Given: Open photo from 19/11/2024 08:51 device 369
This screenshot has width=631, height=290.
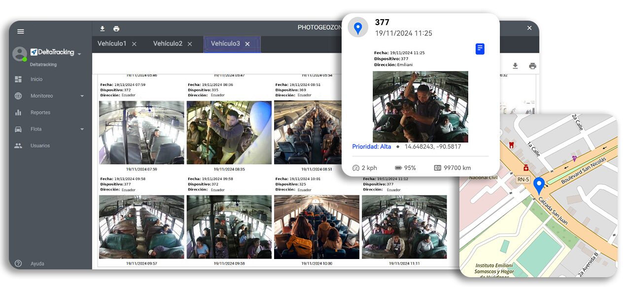Looking at the screenshot, I should pyautogui.click(x=308, y=133).
